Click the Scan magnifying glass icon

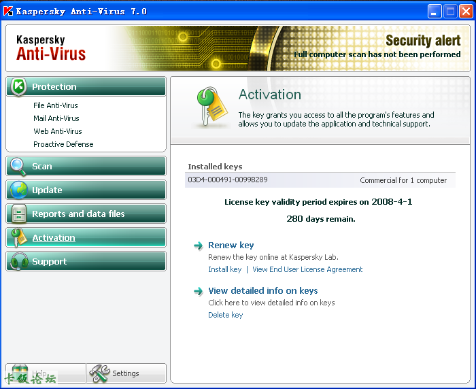[x=18, y=167]
